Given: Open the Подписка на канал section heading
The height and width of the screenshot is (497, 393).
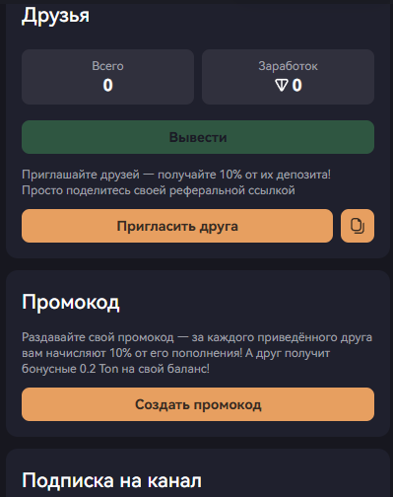Looking at the screenshot, I should tap(111, 480).
